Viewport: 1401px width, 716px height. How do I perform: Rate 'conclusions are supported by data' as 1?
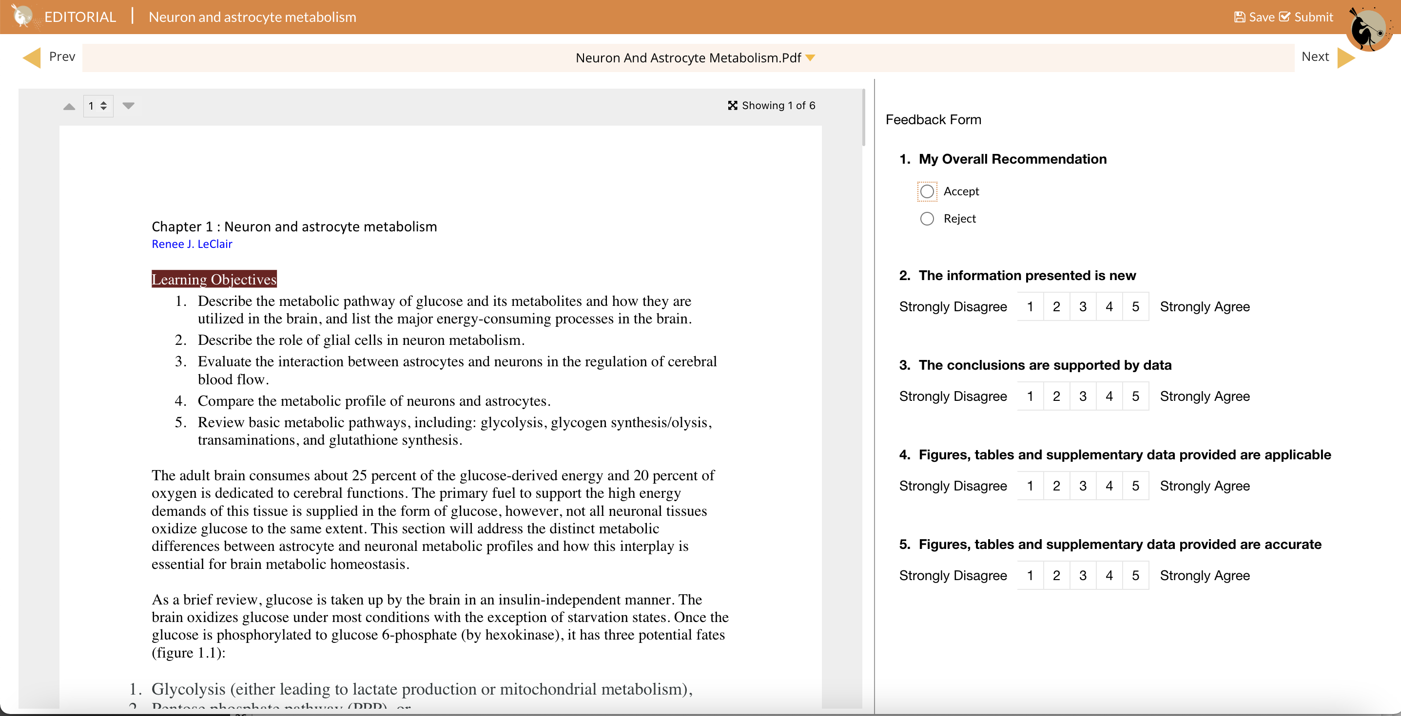(x=1030, y=396)
